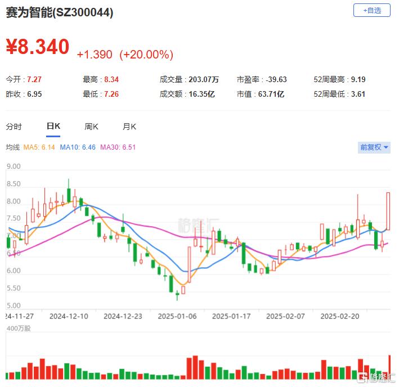The height and width of the screenshot is (387, 399).
Task: Click the 市值 value 63.71亿
Action: pyautogui.click(x=271, y=94)
